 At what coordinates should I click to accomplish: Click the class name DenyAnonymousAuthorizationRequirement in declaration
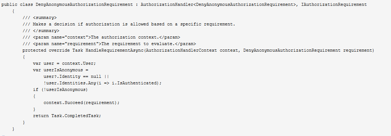tap(84, 4)
